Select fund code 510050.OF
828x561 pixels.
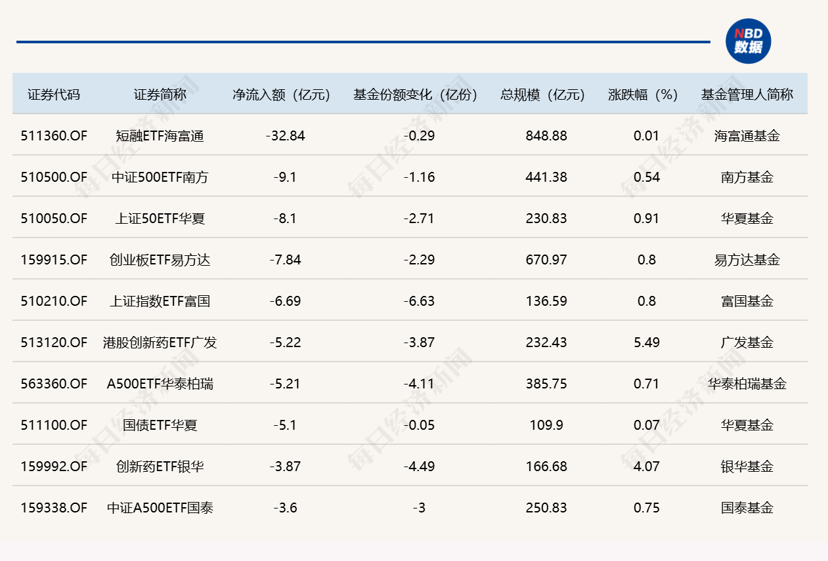(x=54, y=218)
